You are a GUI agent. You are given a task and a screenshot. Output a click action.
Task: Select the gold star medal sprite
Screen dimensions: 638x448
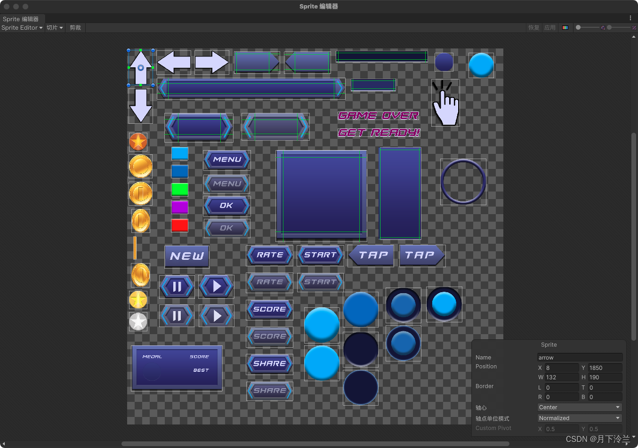click(138, 300)
